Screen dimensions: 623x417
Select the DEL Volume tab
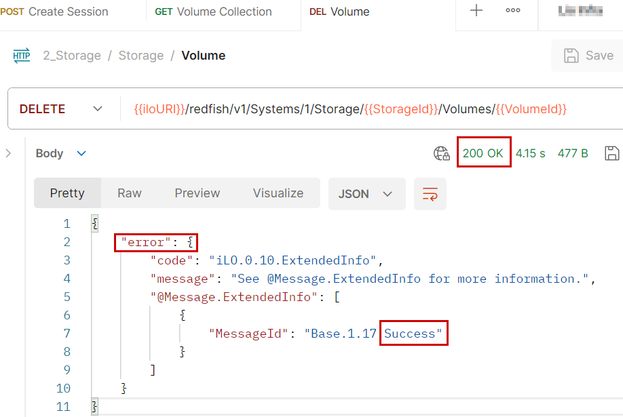pos(339,12)
